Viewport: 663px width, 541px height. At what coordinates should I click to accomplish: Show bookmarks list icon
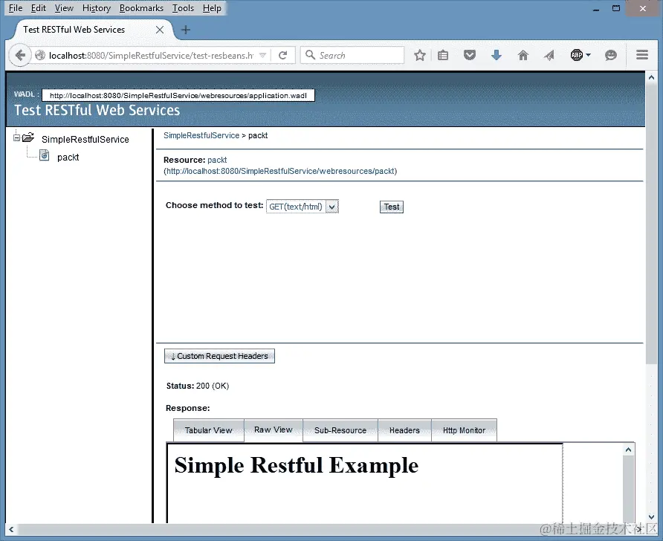tap(443, 56)
